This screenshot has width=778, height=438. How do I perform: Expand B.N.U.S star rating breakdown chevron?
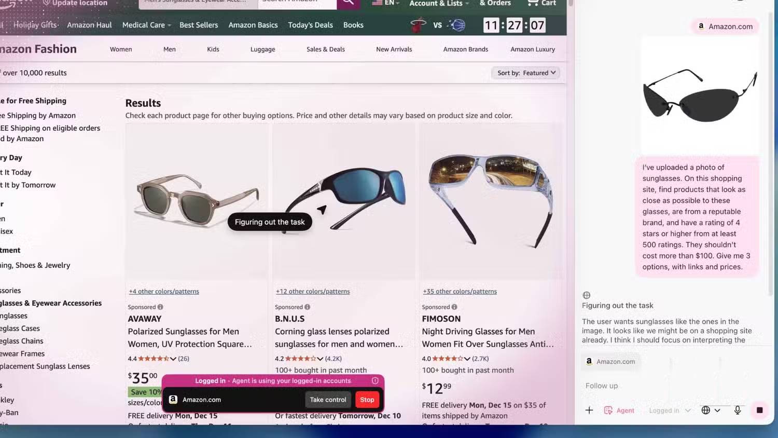pos(320,359)
